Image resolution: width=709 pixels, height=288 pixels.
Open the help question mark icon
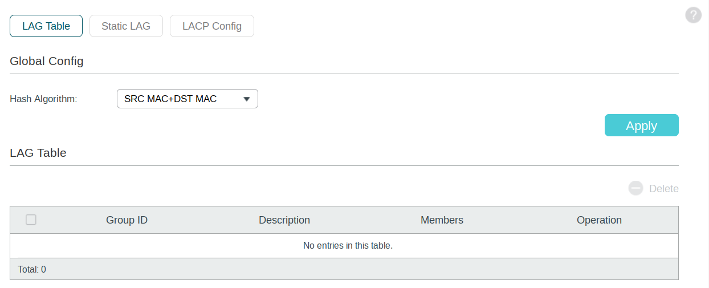pyautogui.click(x=693, y=15)
